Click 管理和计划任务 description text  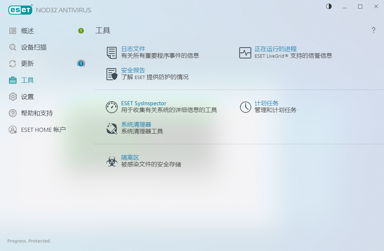pos(276,110)
